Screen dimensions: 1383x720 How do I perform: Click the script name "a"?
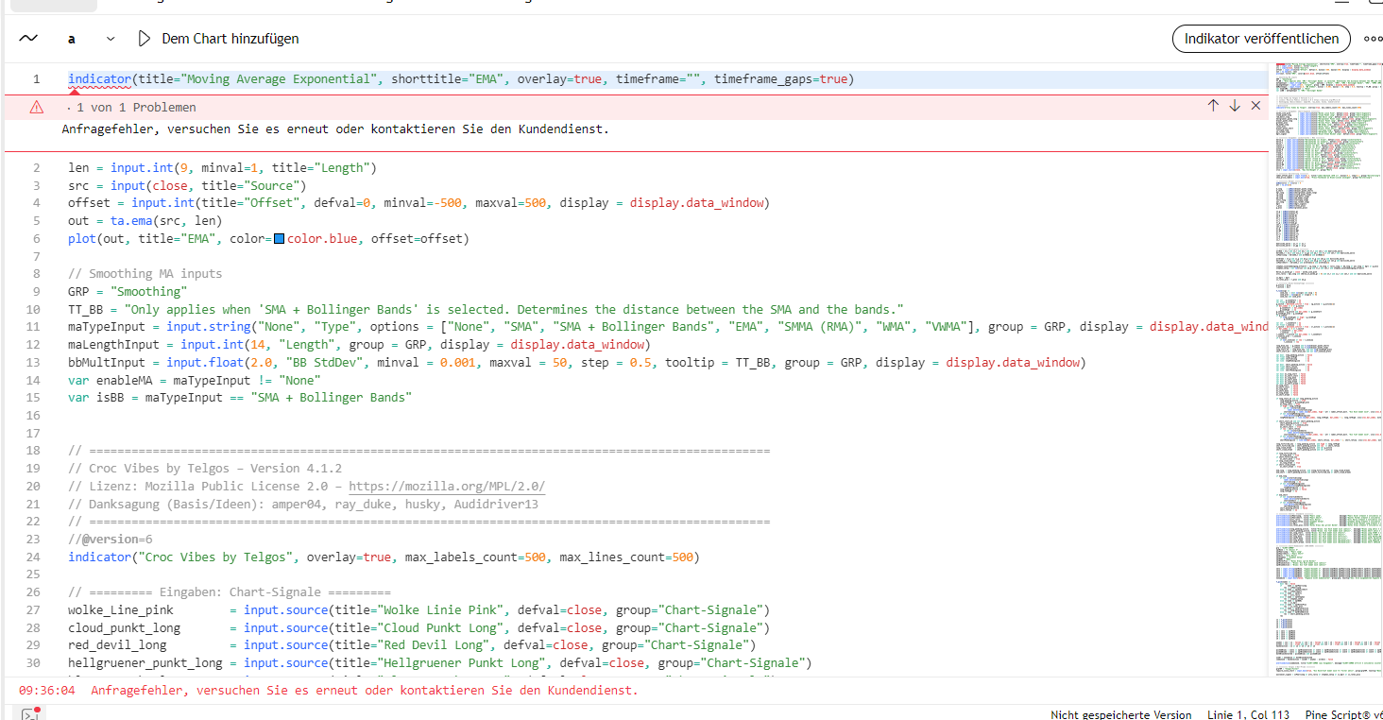click(x=72, y=39)
